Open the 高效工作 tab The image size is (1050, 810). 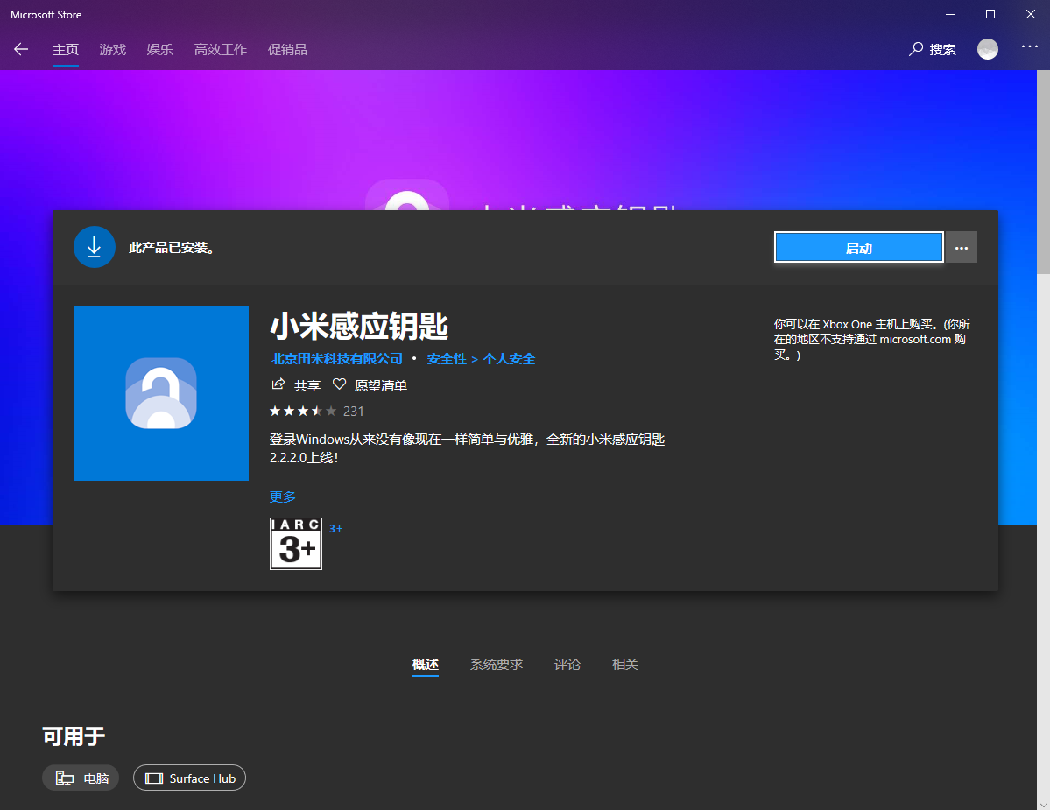click(221, 50)
